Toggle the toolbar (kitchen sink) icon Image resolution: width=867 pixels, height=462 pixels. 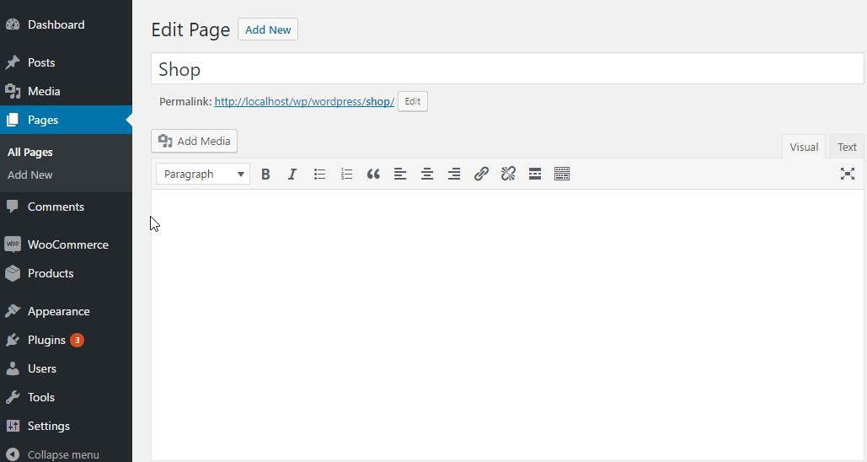click(562, 175)
